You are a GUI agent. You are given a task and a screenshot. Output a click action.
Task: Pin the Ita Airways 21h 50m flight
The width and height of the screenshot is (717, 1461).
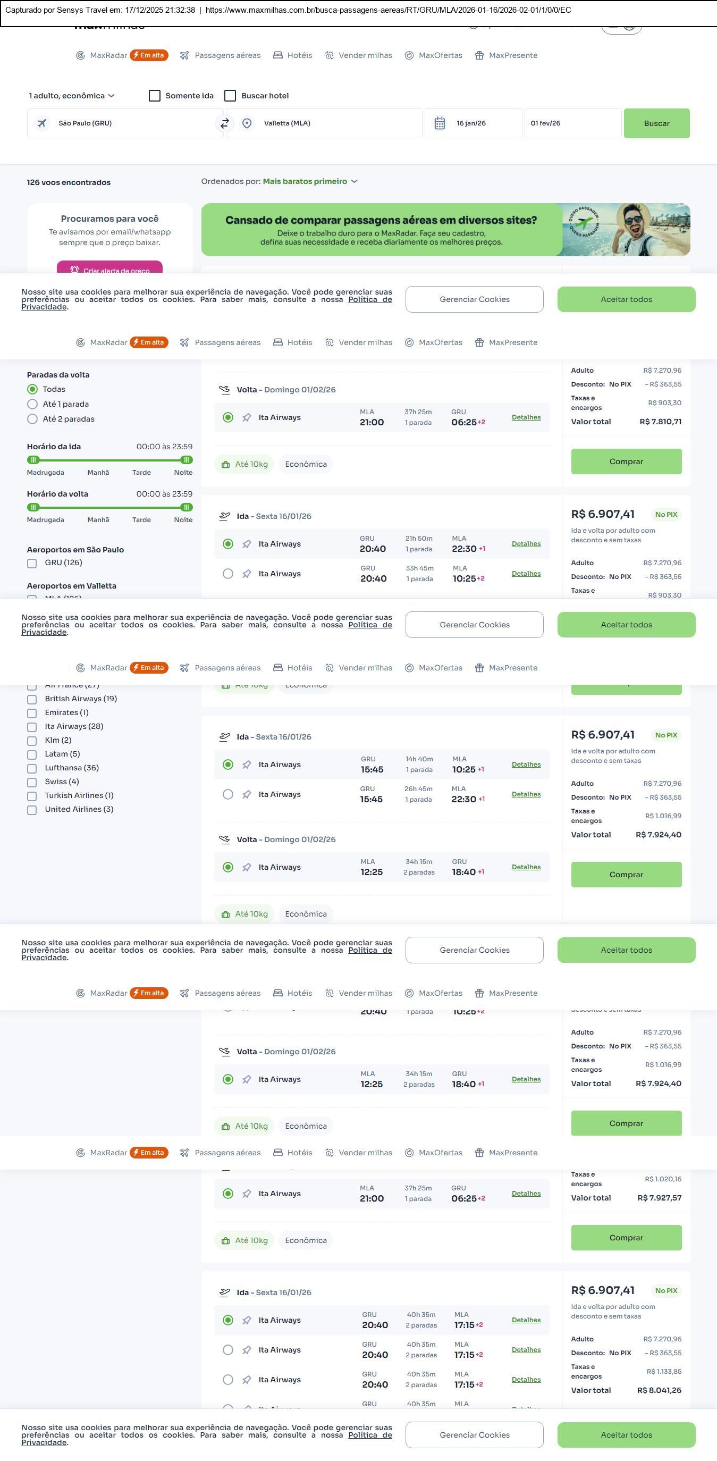pyautogui.click(x=247, y=544)
